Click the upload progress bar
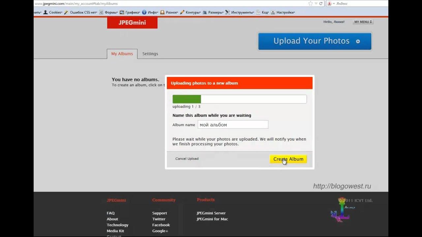Screen dimensions: 422x237 (x=240, y=99)
